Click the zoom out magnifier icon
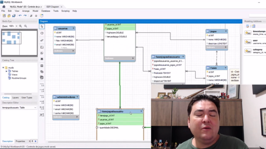Image resolution: width=266 pixels, height=149 pixels. [x=26, y=26]
